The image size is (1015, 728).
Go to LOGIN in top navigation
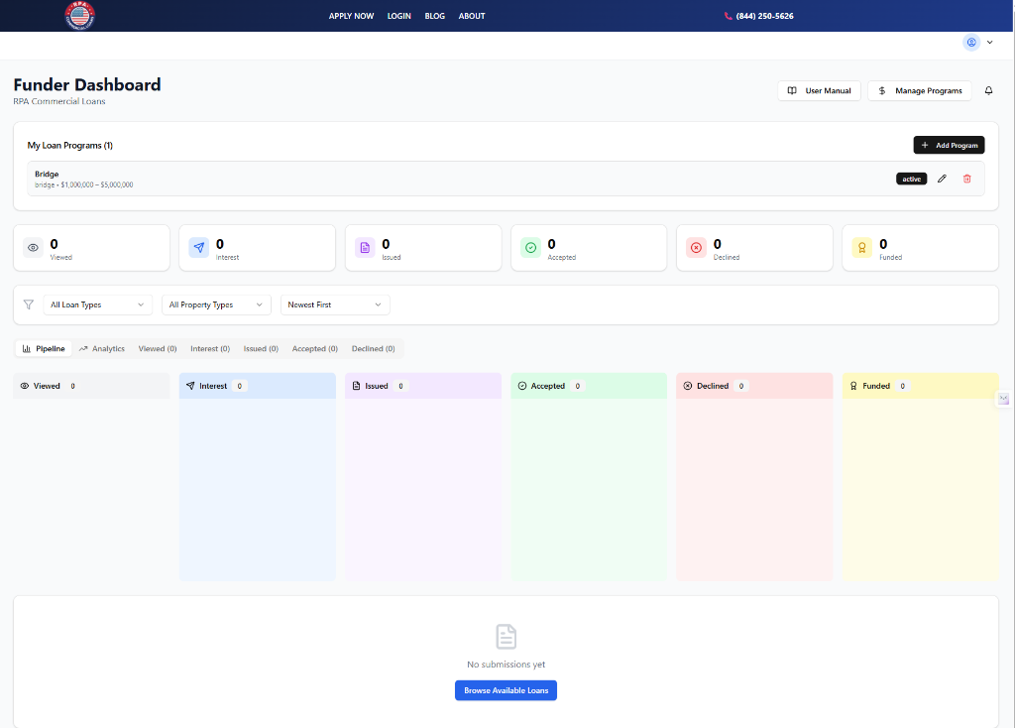[x=398, y=16]
